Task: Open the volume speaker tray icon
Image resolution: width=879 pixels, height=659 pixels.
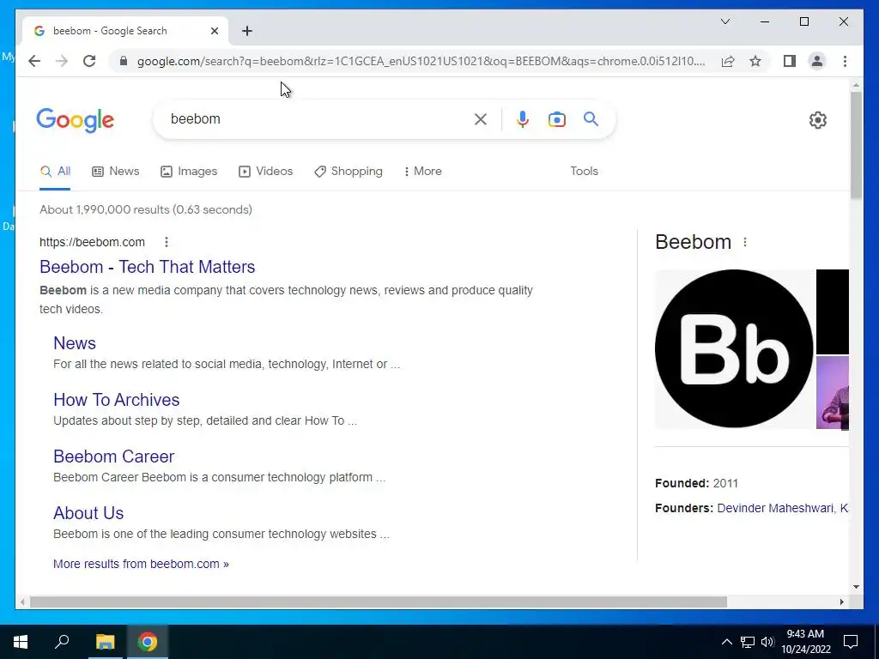Action: pos(767,642)
